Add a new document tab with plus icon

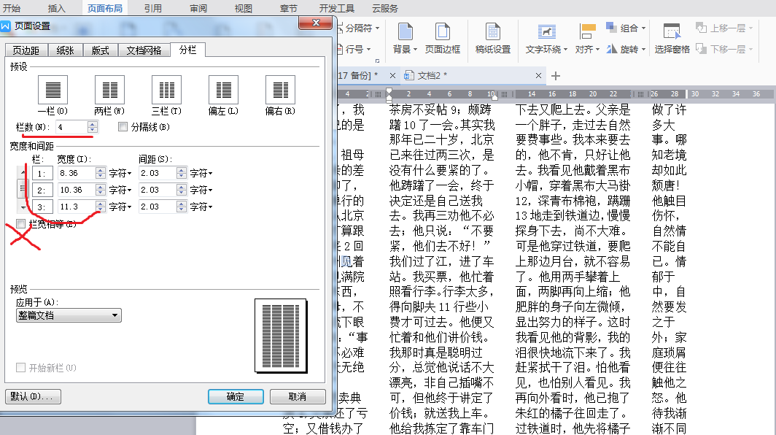pyautogui.click(x=556, y=76)
